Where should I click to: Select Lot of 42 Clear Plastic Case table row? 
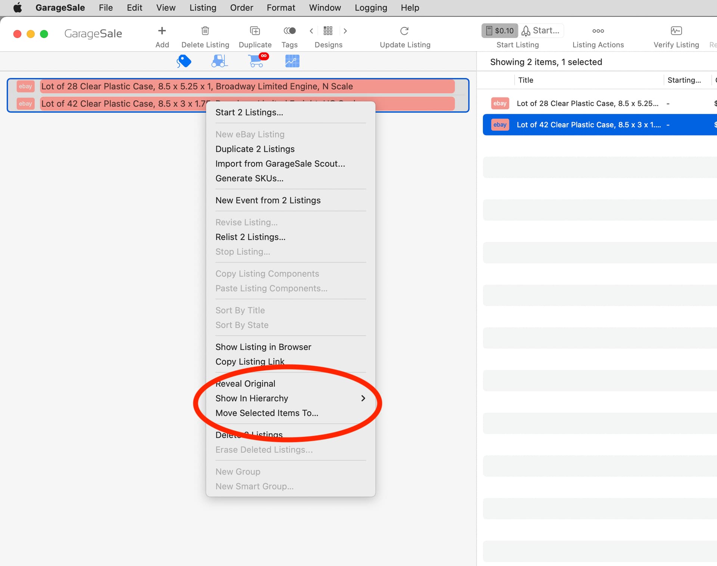pyautogui.click(x=600, y=125)
